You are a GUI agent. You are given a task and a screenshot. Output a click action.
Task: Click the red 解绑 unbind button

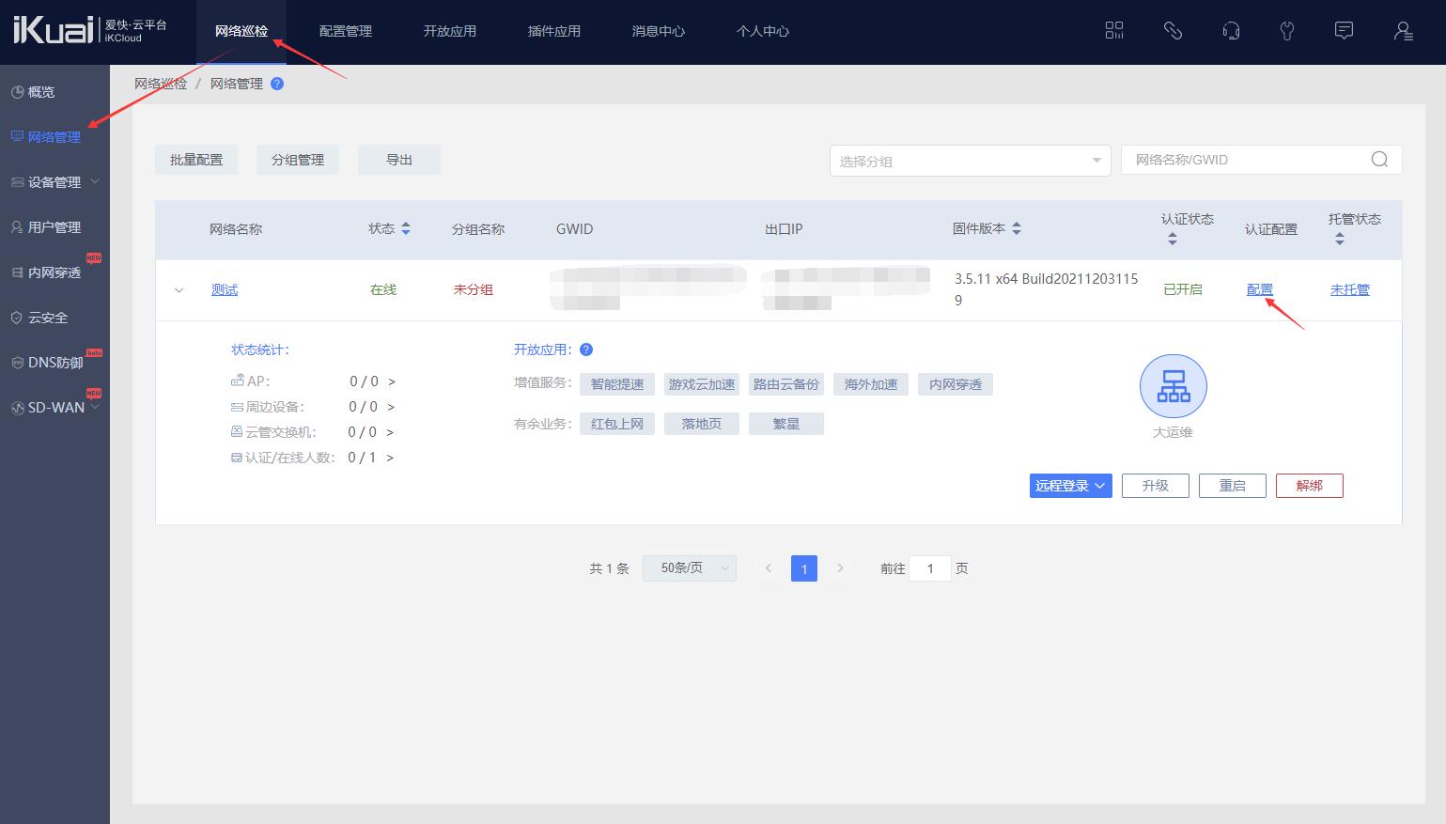coord(1309,485)
